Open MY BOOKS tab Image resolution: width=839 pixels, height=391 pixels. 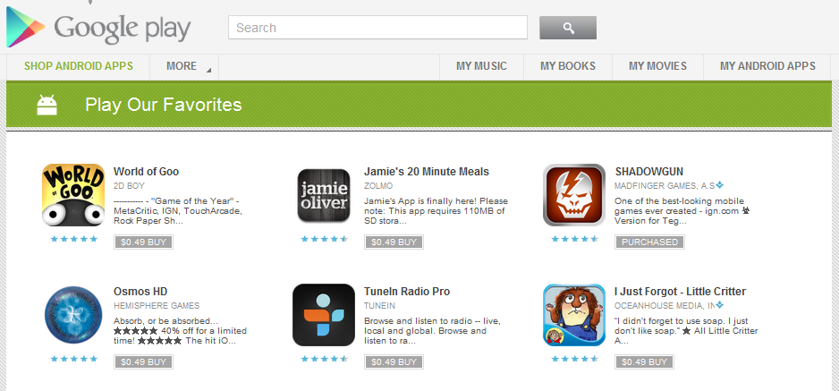click(568, 66)
